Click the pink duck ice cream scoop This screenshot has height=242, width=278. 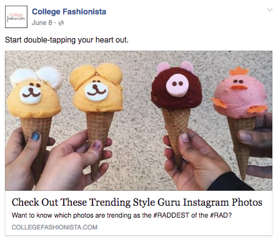pos(240,93)
